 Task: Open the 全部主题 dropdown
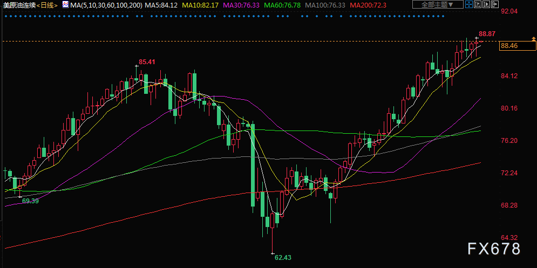438,4
